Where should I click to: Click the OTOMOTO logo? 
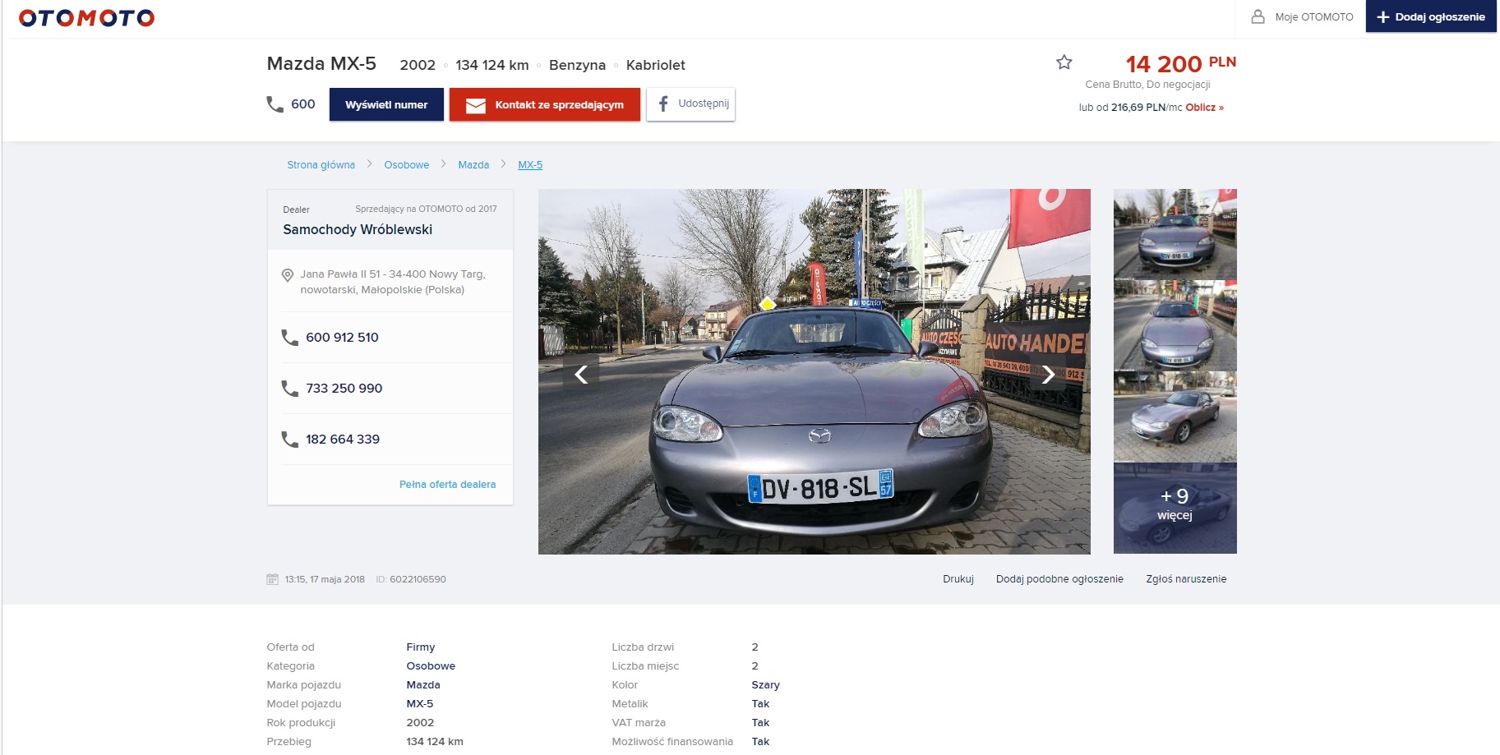click(x=86, y=17)
